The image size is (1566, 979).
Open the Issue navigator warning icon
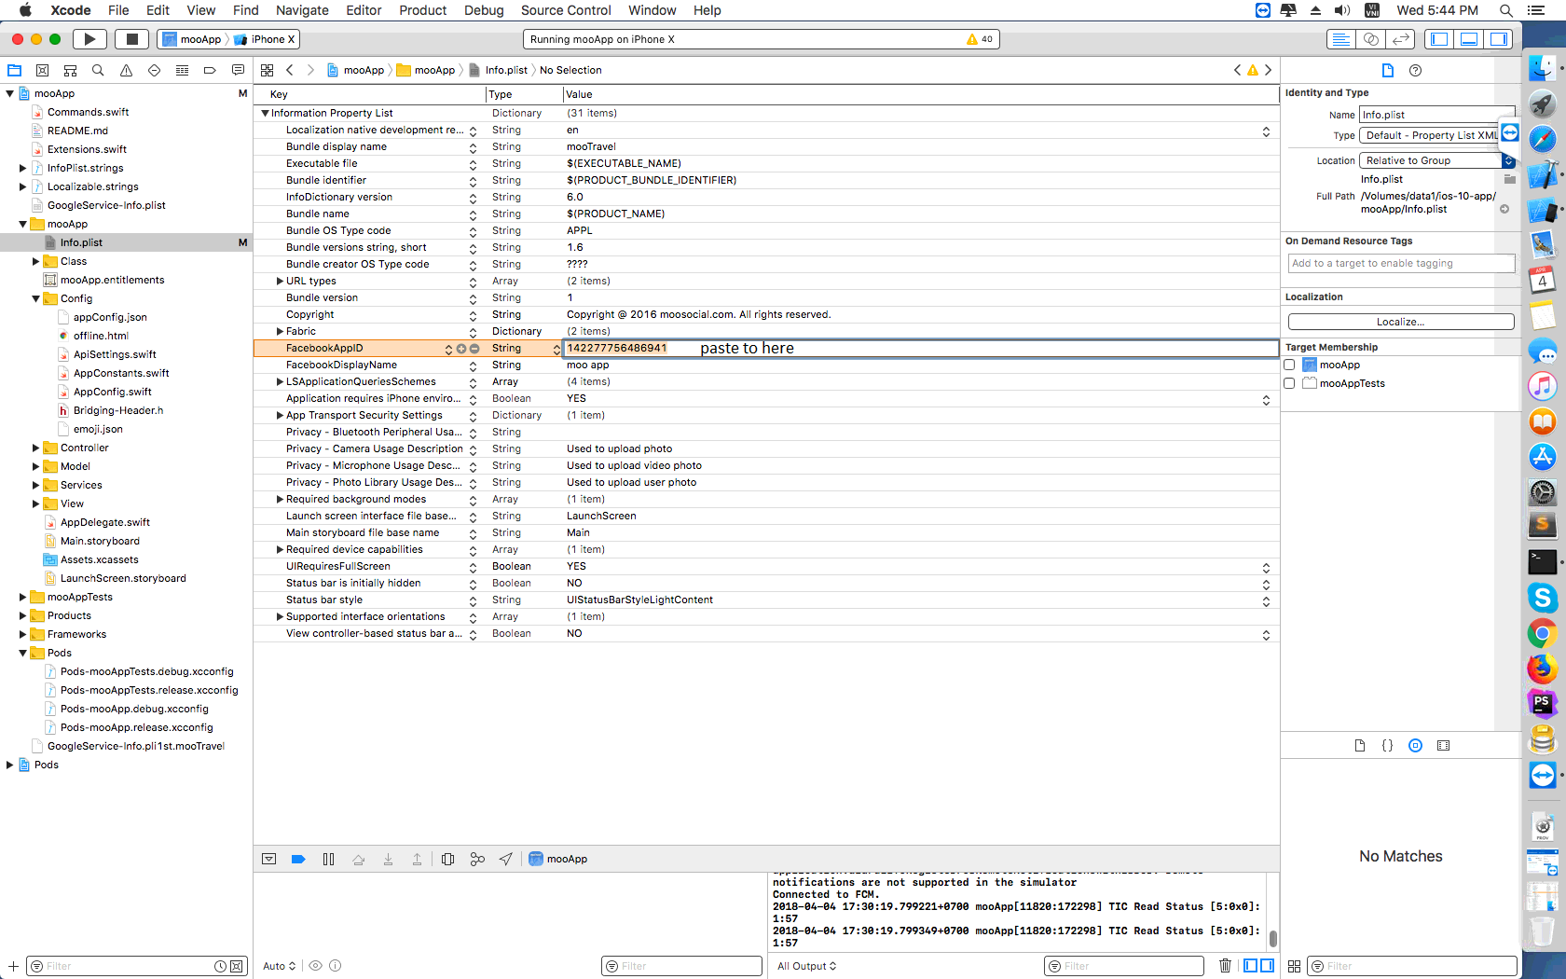click(126, 70)
